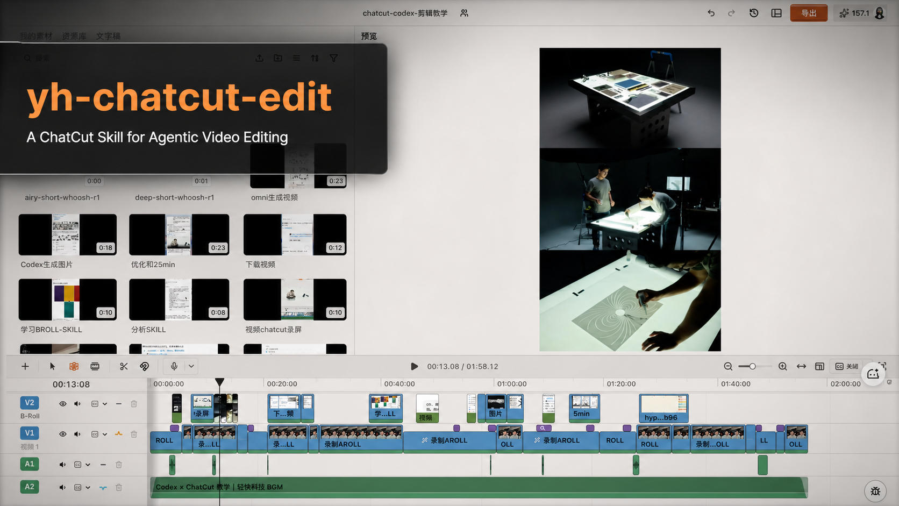Mute the V2 track speaker icon
The image size is (899, 506).
[x=77, y=404]
